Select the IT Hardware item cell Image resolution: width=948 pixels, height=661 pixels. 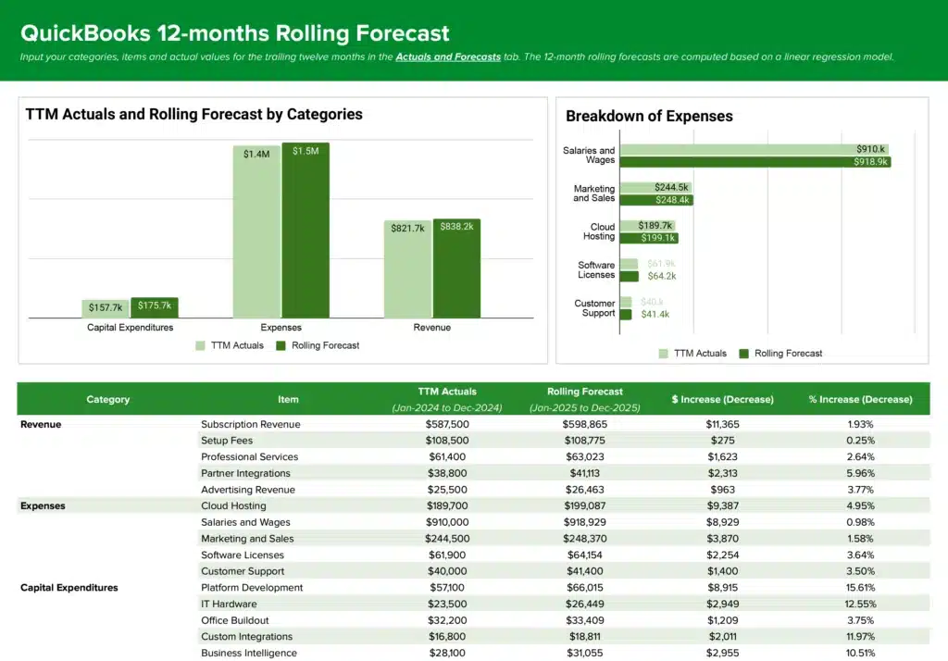point(229,605)
